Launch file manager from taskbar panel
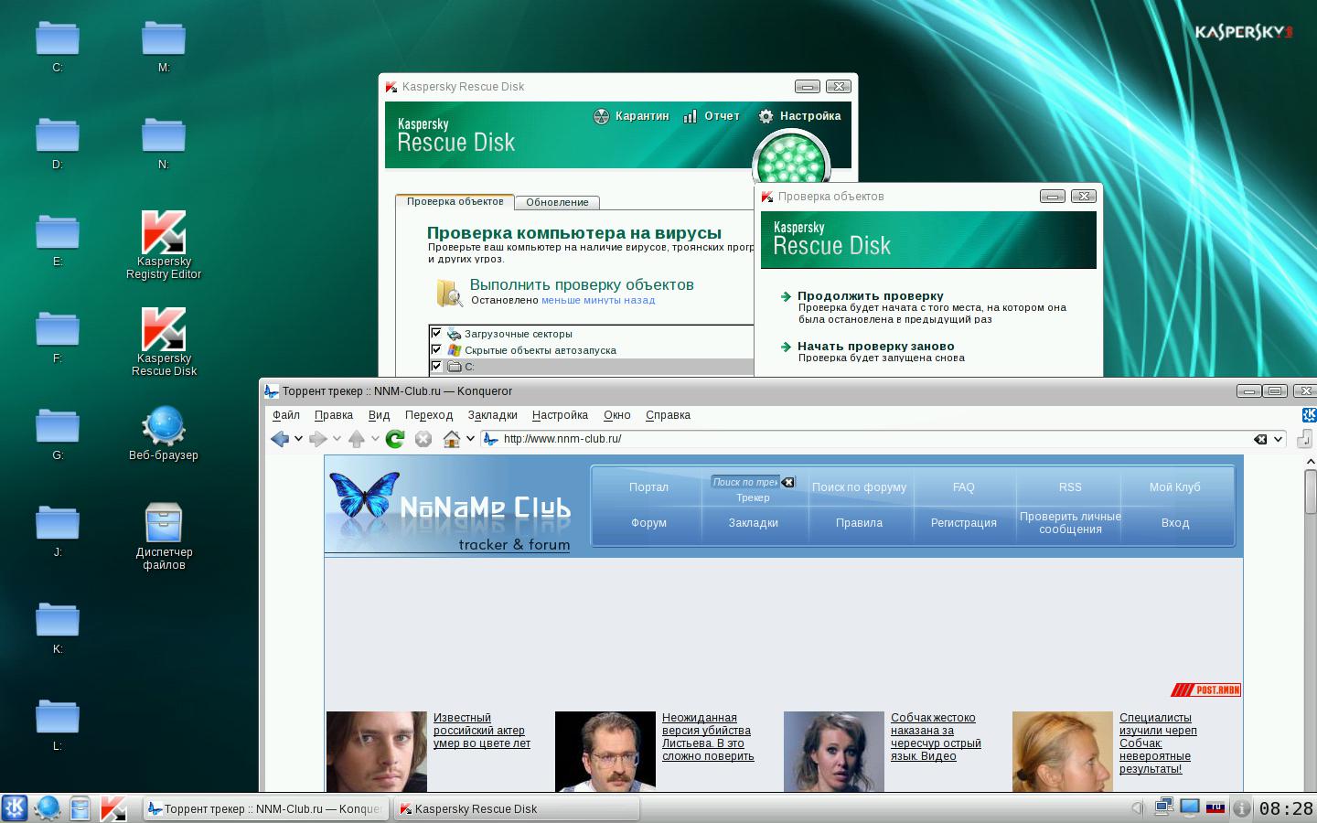 coord(80,808)
